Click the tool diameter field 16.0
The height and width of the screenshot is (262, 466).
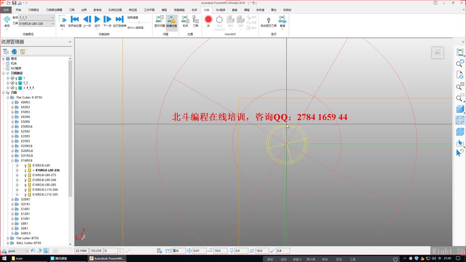coord(262,251)
